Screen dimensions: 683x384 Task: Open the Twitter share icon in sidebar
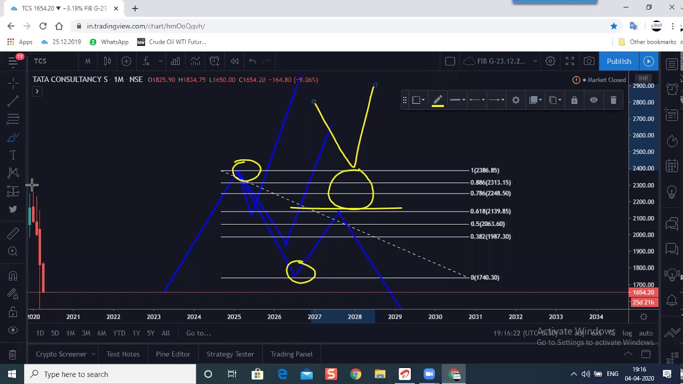coord(13,209)
